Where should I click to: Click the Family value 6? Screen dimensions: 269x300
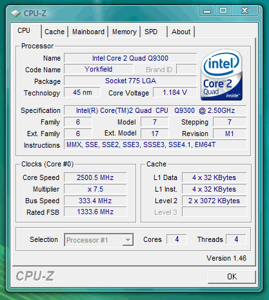(78, 122)
